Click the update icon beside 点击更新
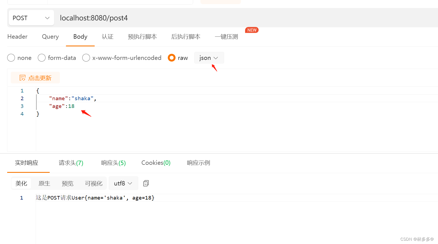Image resolution: width=438 pixels, height=244 pixels. pos(22,78)
